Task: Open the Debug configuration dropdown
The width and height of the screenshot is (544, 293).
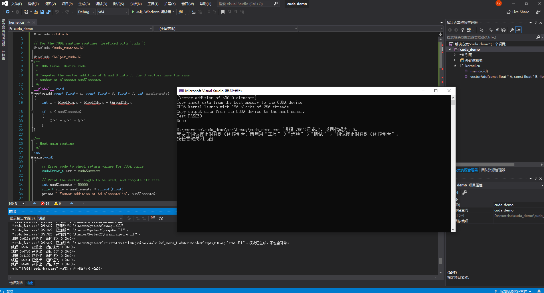Action: pos(86,12)
